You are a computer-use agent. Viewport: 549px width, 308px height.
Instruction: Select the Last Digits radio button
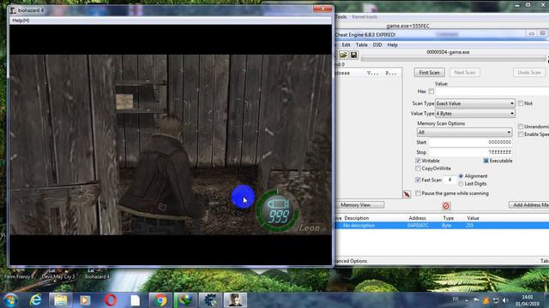[x=461, y=184]
